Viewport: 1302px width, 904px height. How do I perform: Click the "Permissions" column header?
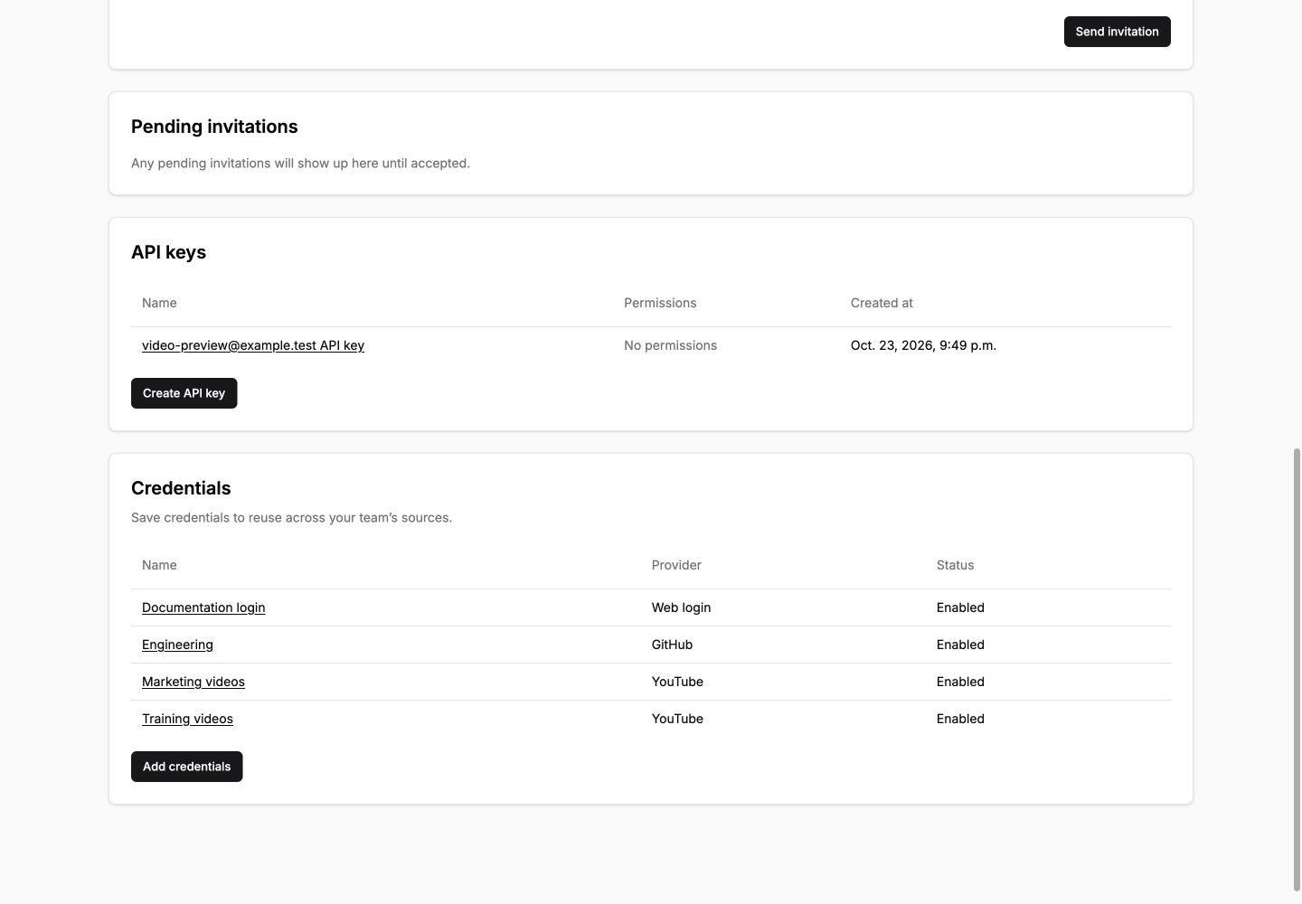[x=660, y=303]
